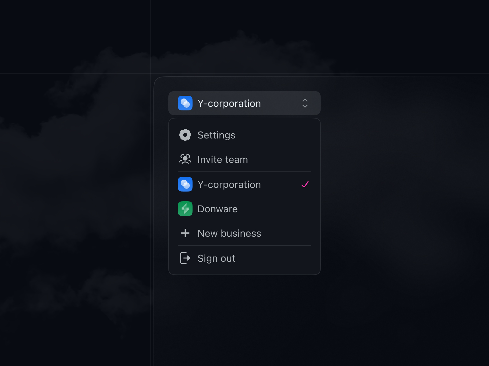The height and width of the screenshot is (366, 489).
Task: Click the blue Y-corporation logo in the selector header
Action: click(185, 103)
